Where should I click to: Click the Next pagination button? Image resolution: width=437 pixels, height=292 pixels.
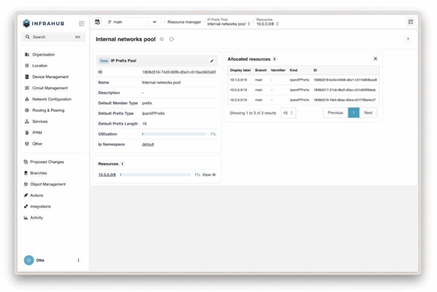pos(368,112)
